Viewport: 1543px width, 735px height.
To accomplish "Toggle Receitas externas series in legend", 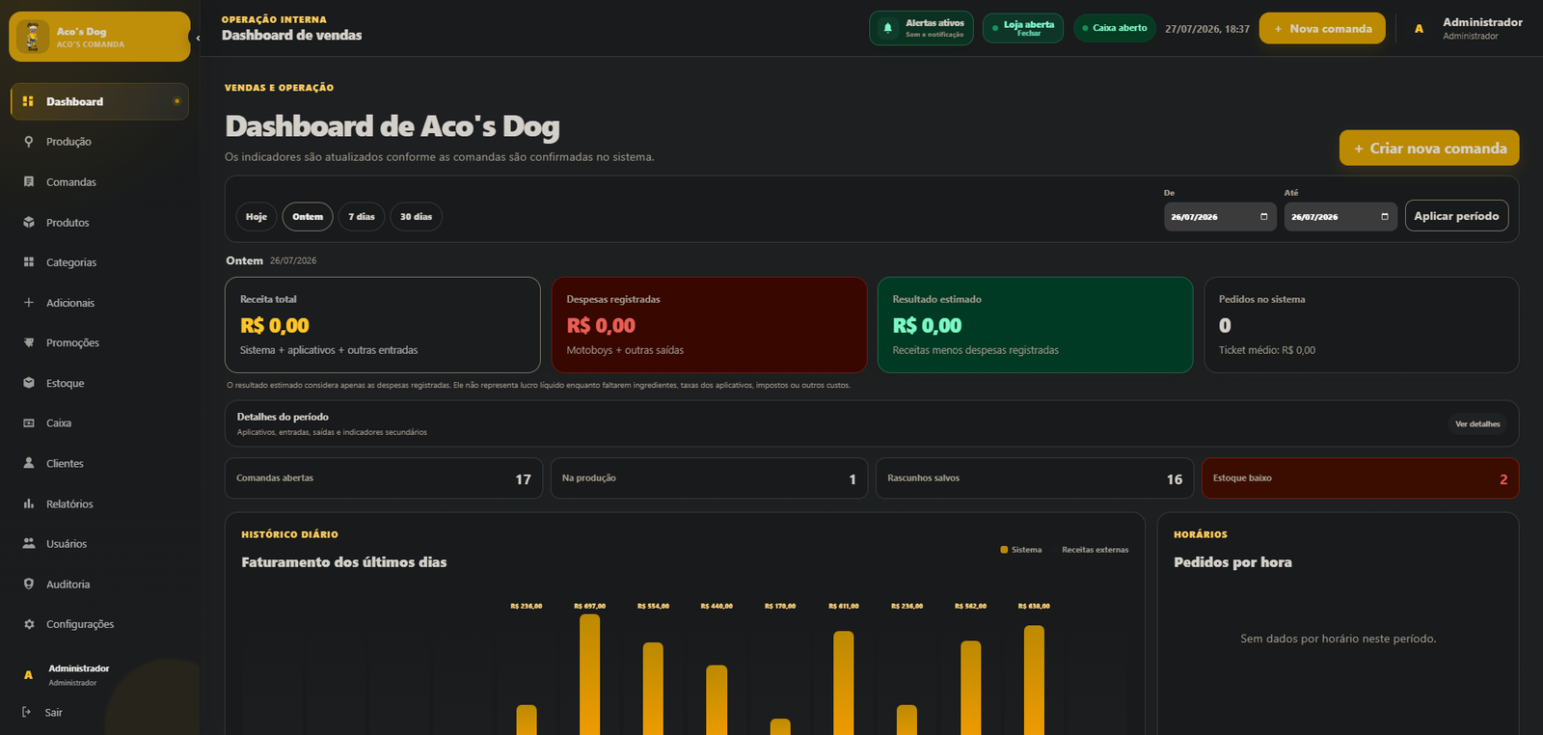I will 1095,550.
